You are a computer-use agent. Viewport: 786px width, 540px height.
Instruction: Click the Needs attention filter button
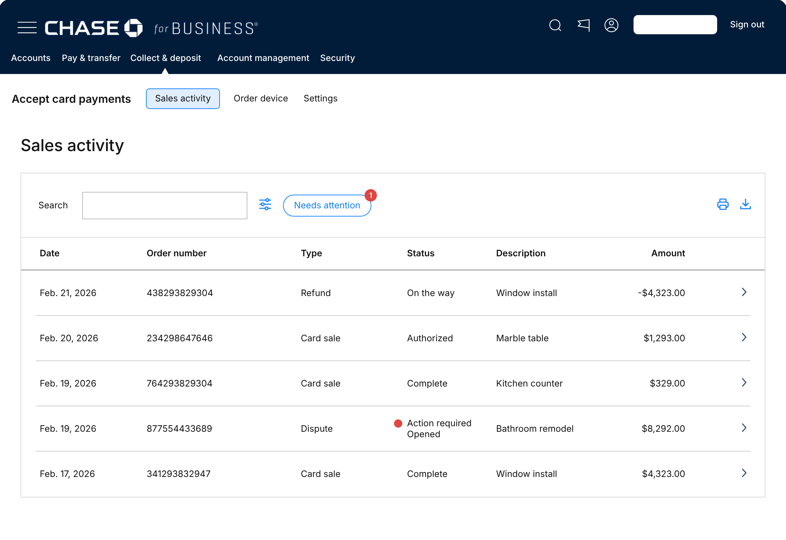[327, 205]
